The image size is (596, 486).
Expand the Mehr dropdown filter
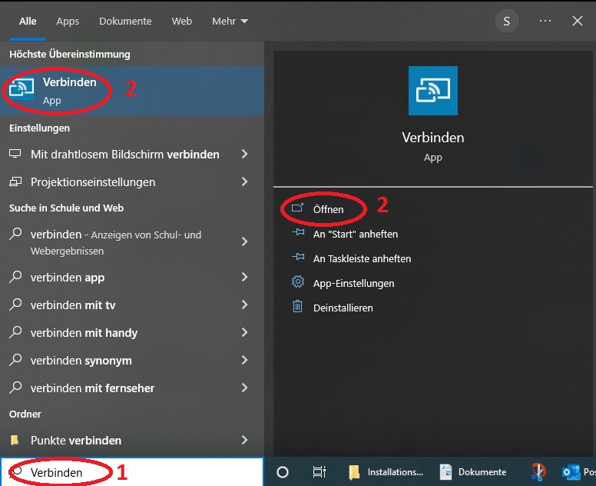(230, 21)
